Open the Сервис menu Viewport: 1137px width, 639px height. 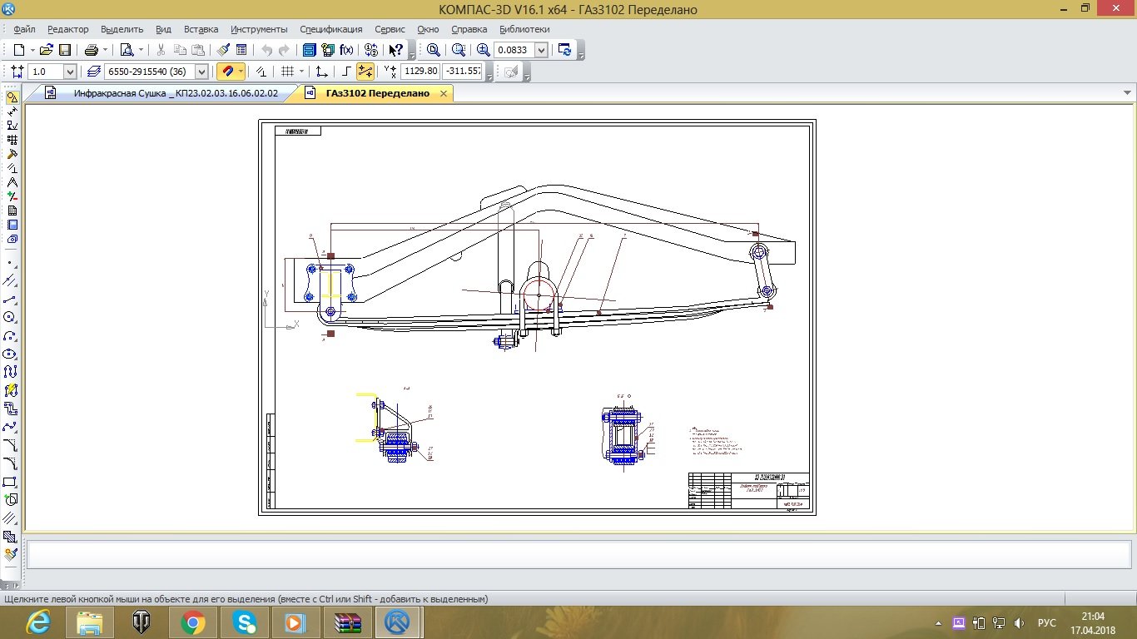coord(390,29)
